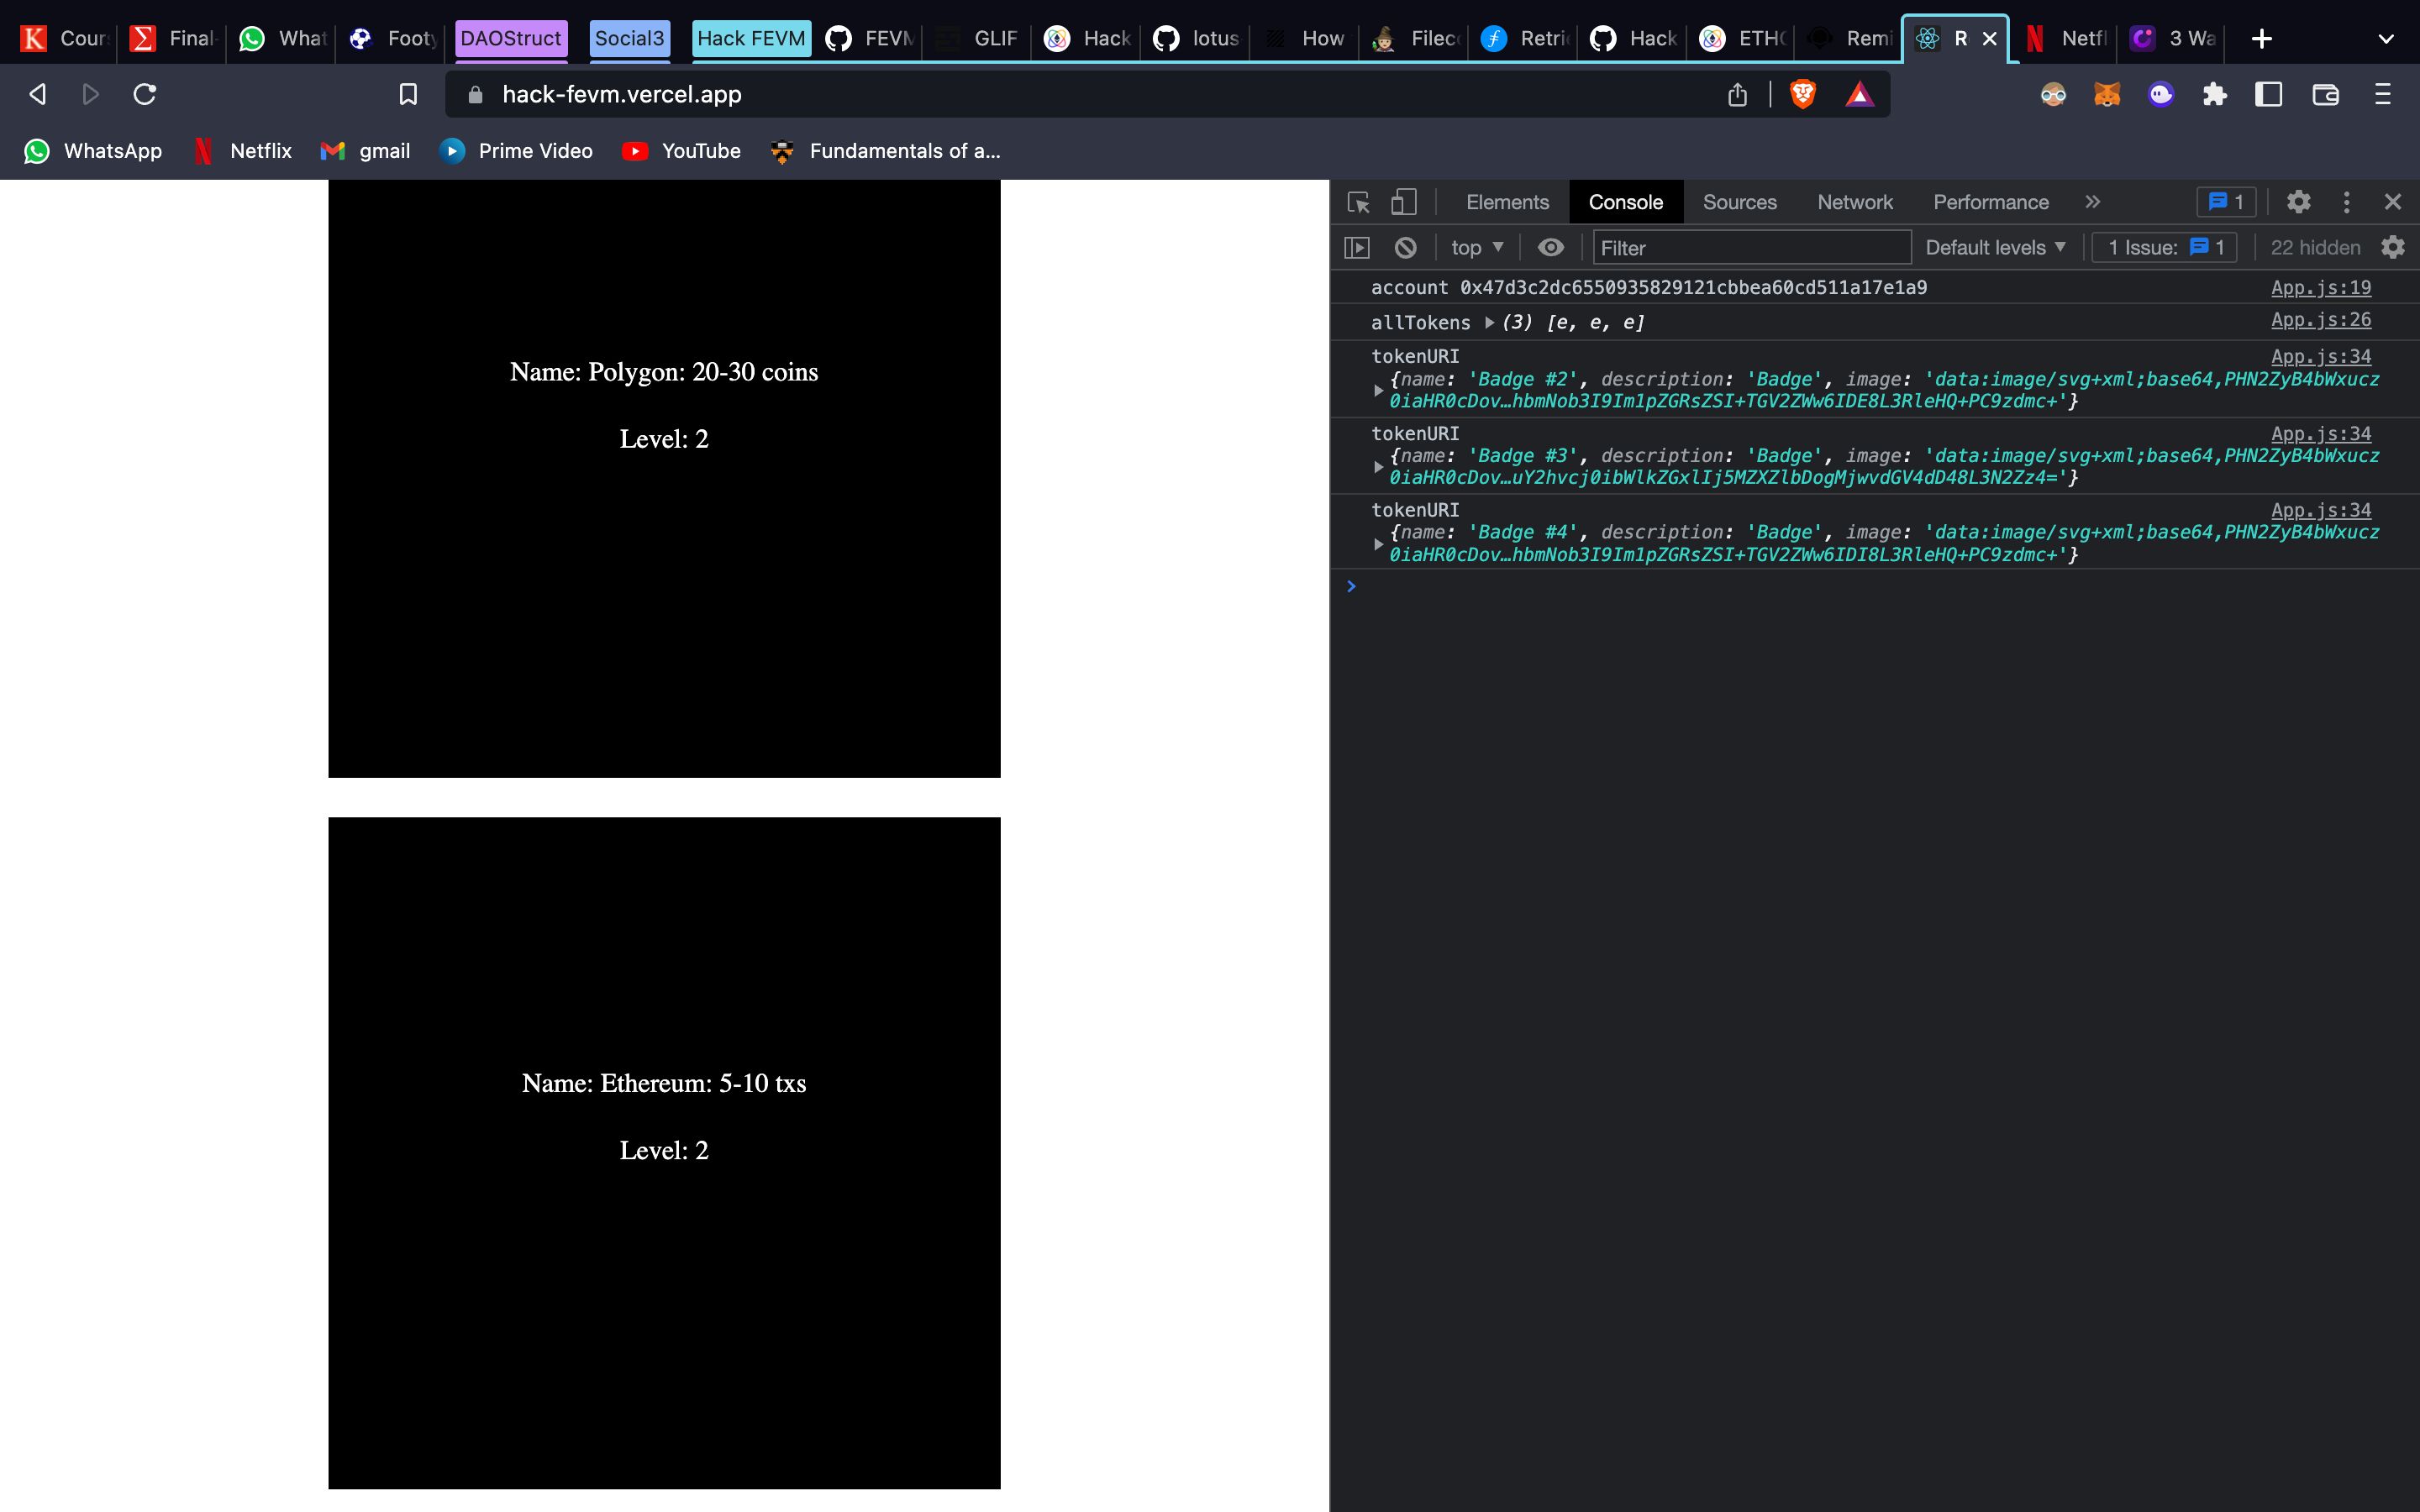Toggle the filter log levels dropdown
2420x1512 pixels.
point(1995,247)
